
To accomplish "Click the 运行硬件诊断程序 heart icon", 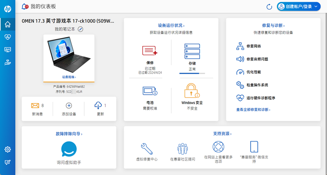I will click(x=240, y=98).
